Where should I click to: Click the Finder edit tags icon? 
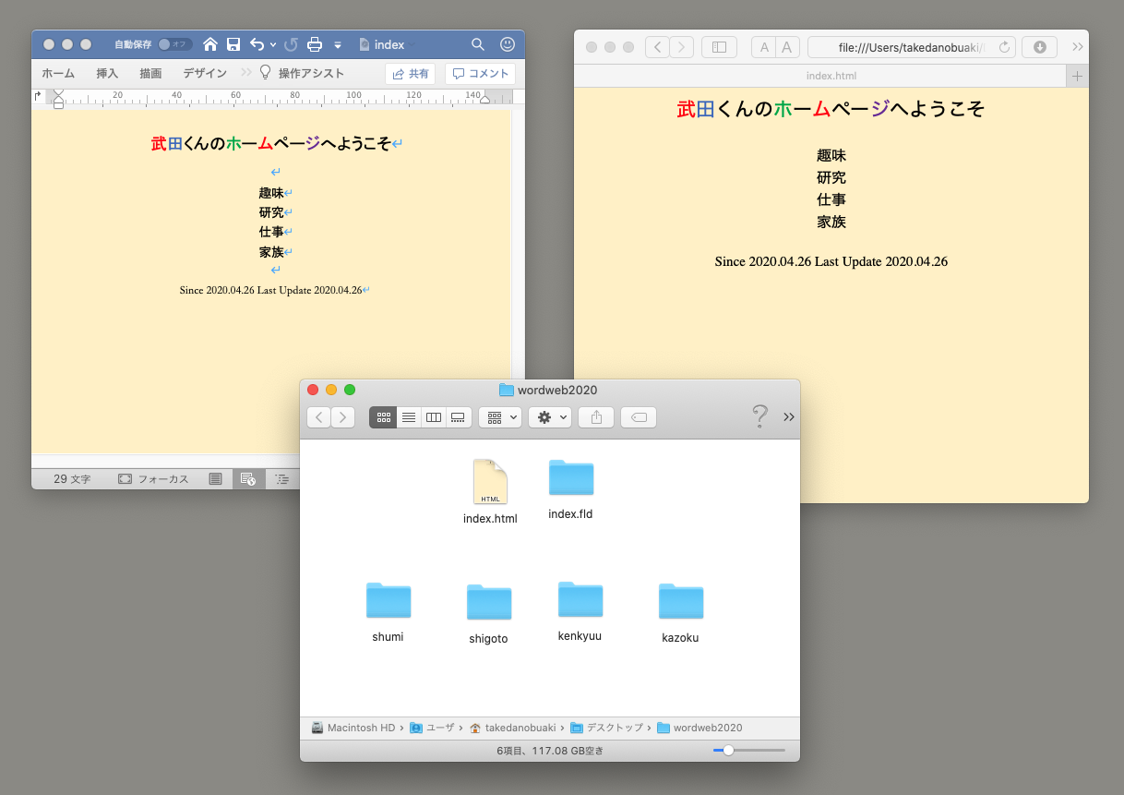[x=639, y=417]
